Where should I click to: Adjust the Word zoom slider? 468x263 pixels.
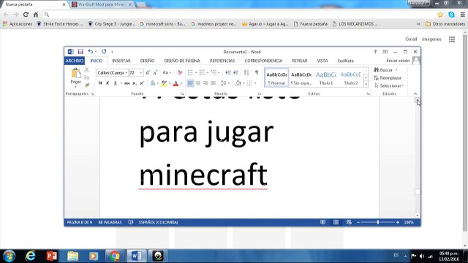[x=378, y=222]
